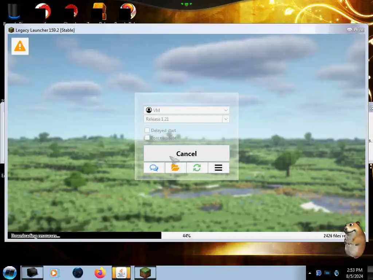Open the dark blue globe browser taskbar icon
This screenshot has height=280, width=373.
click(x=78, y=273)
